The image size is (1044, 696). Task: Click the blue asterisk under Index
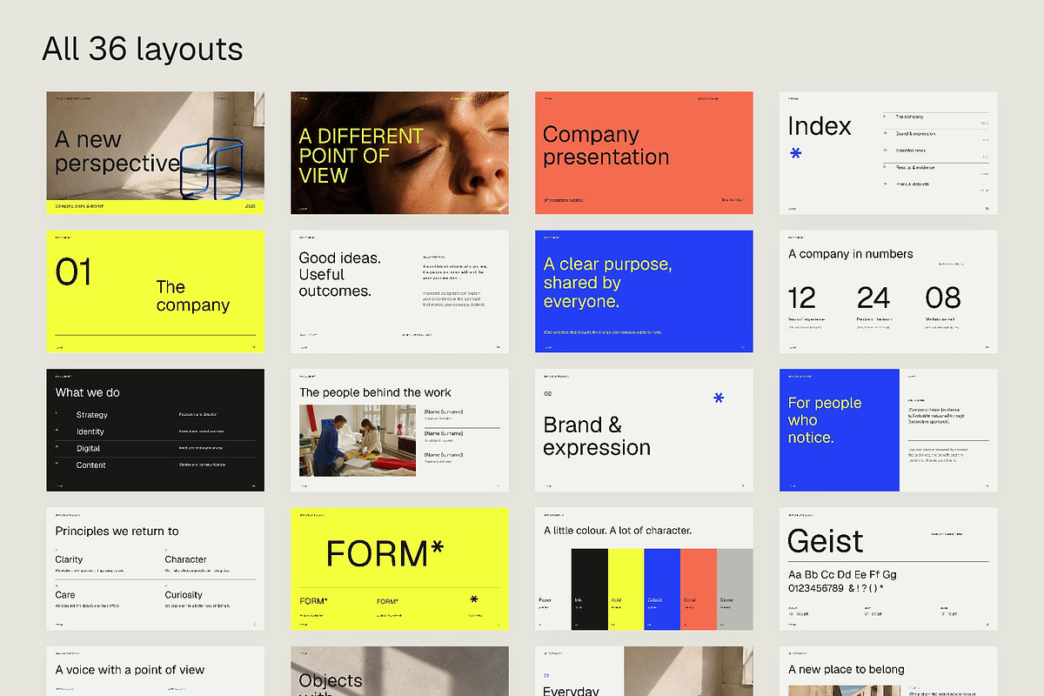coord(795,155)
